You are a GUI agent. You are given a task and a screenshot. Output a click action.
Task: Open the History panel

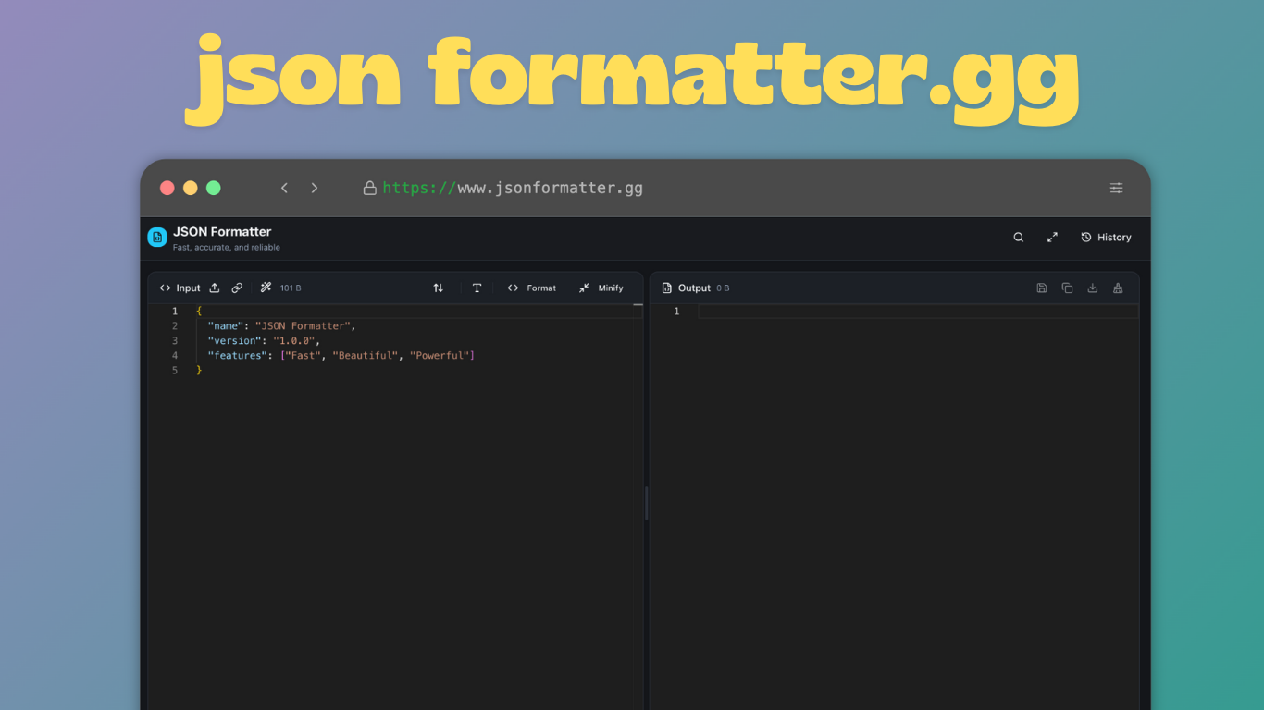point(1106,237)
